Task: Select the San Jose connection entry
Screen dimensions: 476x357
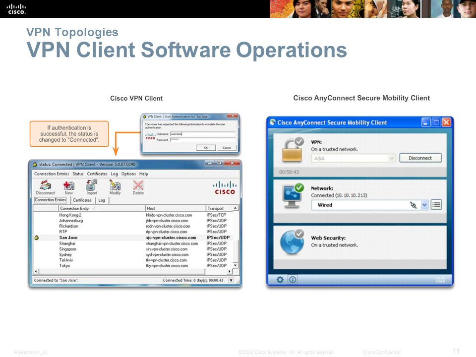Action: click(133, 238)
